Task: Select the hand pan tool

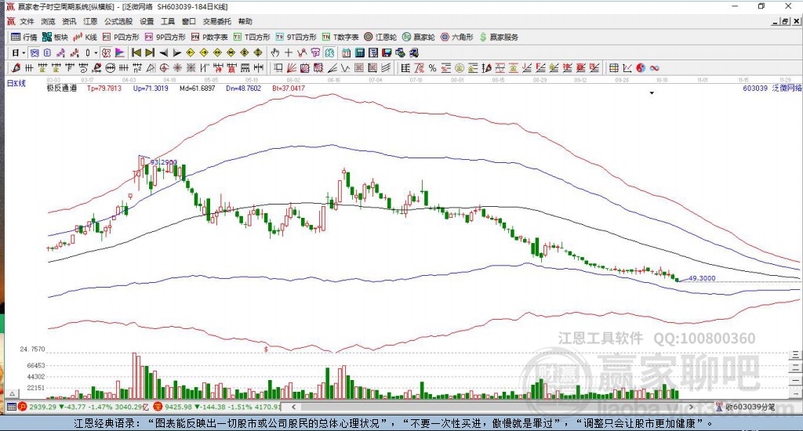Action: click(x=275, y=53)
